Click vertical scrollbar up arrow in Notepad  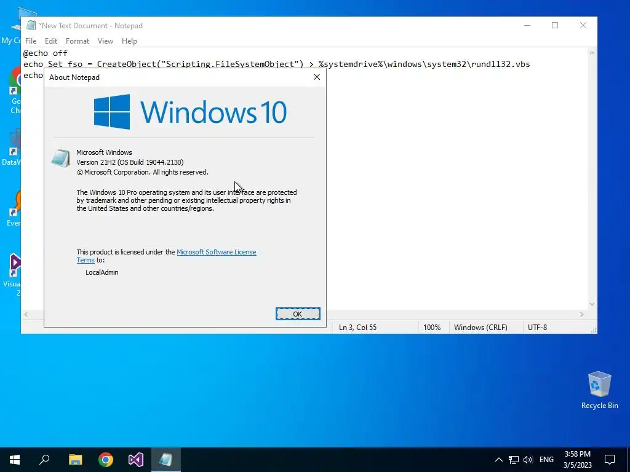592,53
